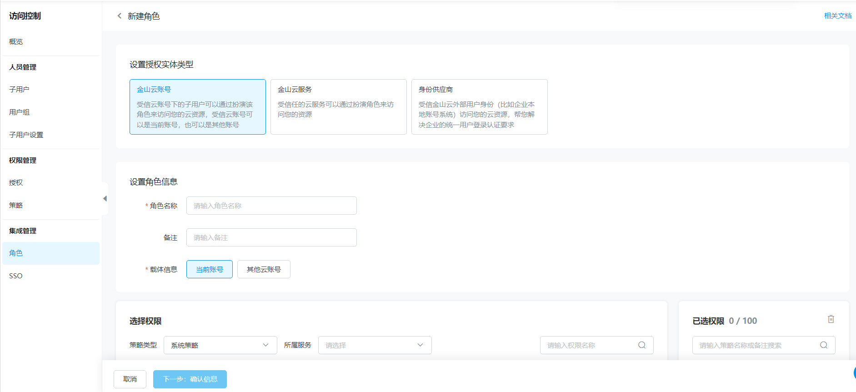Viewport: 856px width, 392px height.
Task: Click search icon in policy name search box
Action: click(x=823, y=345)
